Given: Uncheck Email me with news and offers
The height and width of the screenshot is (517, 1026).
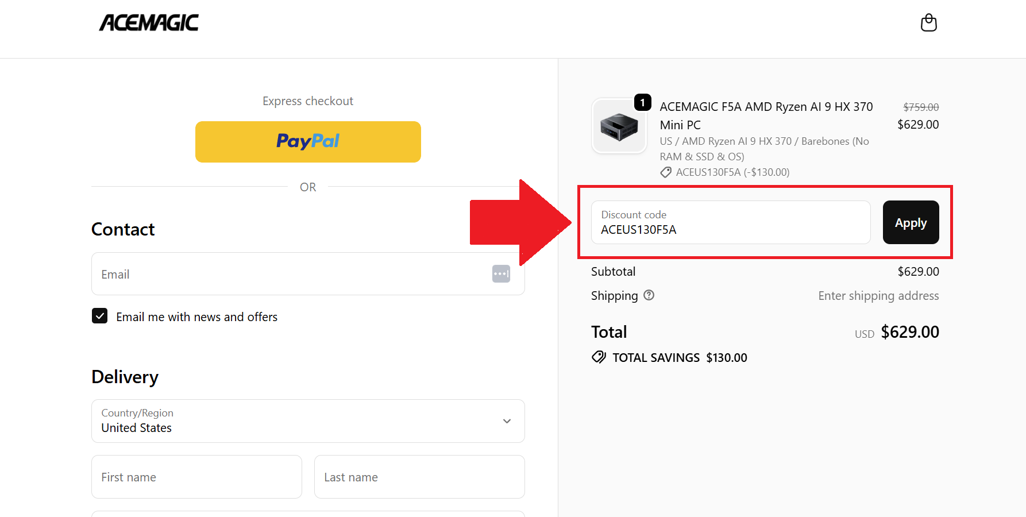Looking at the screenshot, I should pos(99,316).
